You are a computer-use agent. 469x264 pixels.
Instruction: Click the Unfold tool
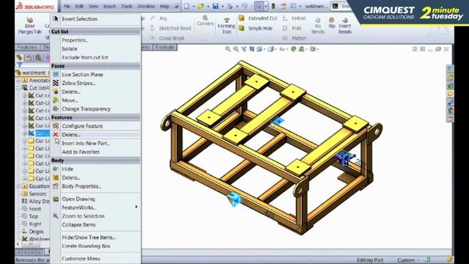(x=294, y=18)
